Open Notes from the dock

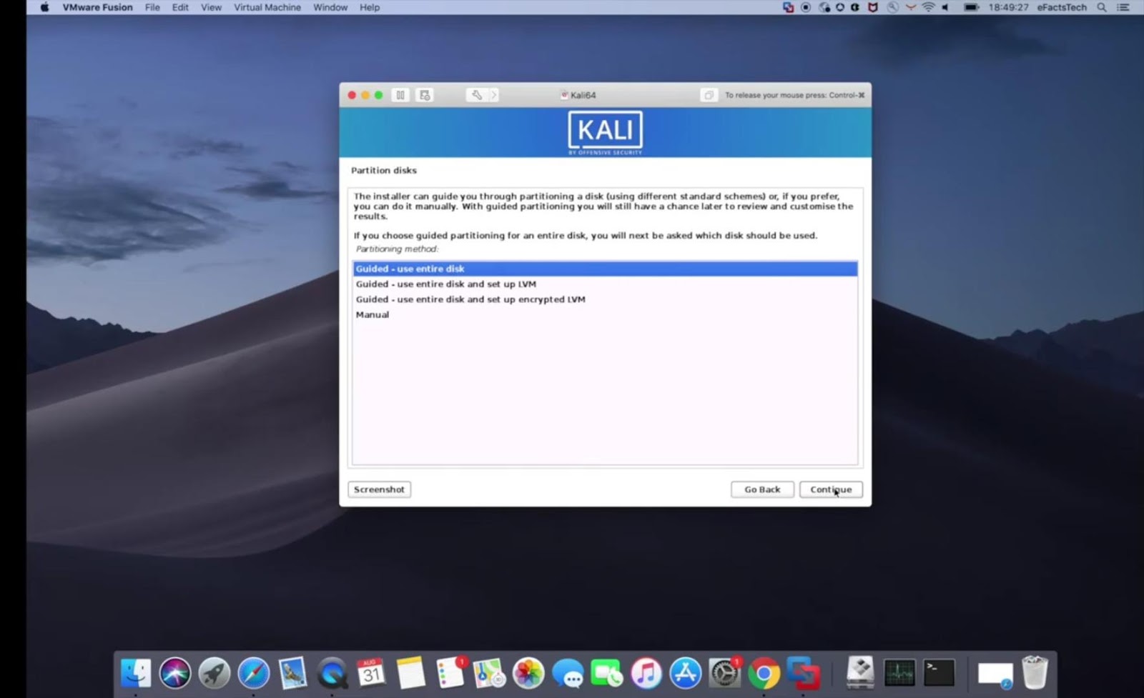(x=410, y=673)
